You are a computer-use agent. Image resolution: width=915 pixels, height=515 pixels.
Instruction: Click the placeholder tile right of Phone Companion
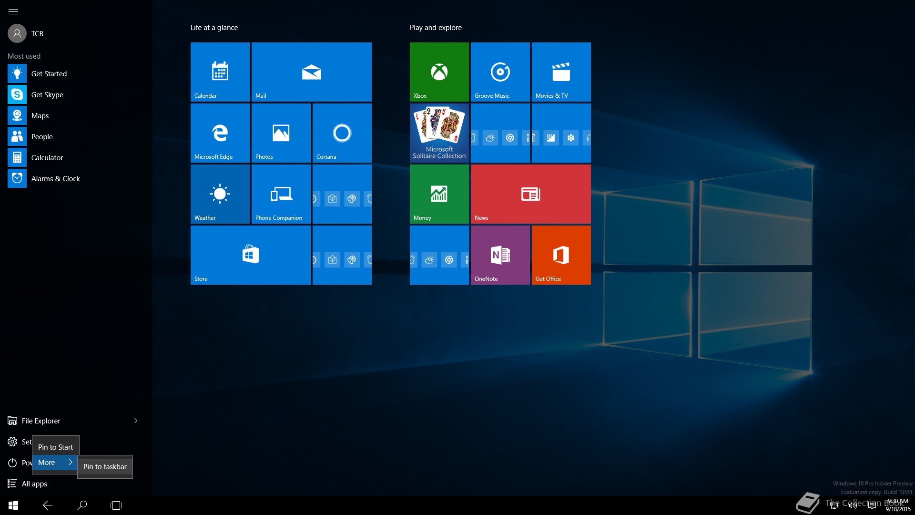click(x=342, y=194)
